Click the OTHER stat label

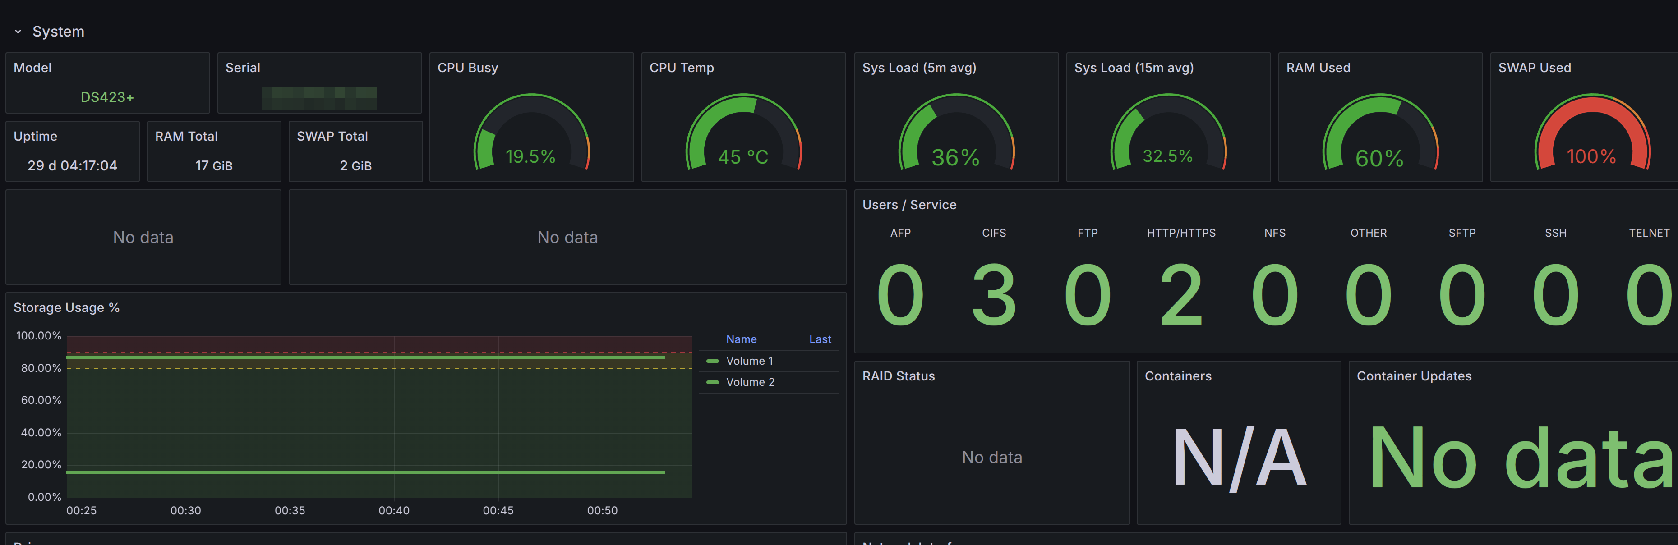[1368, 233]
